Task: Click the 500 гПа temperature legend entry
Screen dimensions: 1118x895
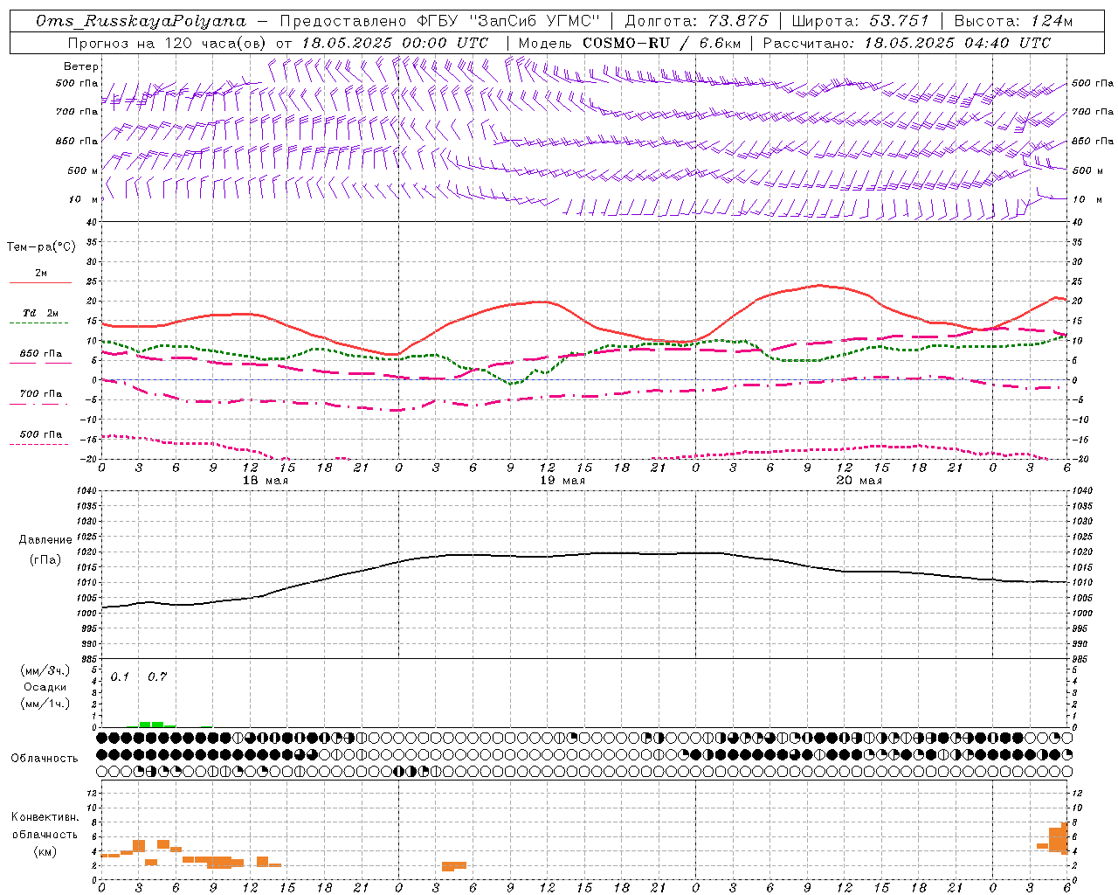Action: pyautogui.click(x=41, y=434)
